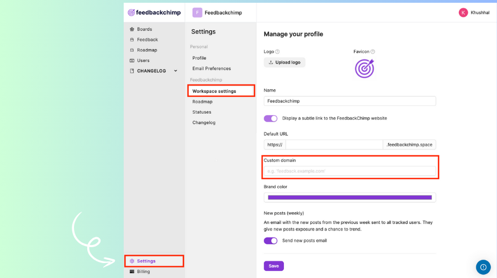Click the Custom domain input field
The height and width of the screenshot is (278, 497).
(350, 171)
